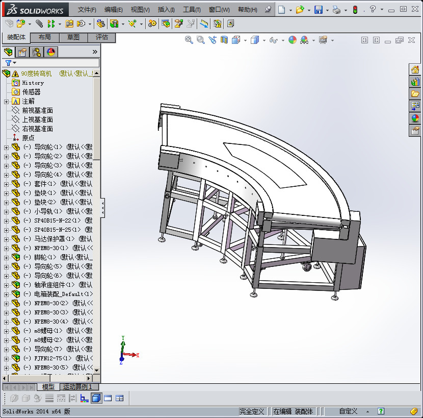The width and height of the screenshot is (423, 418).
Task: Switch to the 布局 tab
Action: coord(44,37)
